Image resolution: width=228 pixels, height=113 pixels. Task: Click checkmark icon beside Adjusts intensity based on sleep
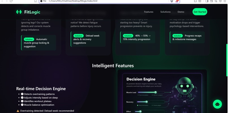pos(22,98)
